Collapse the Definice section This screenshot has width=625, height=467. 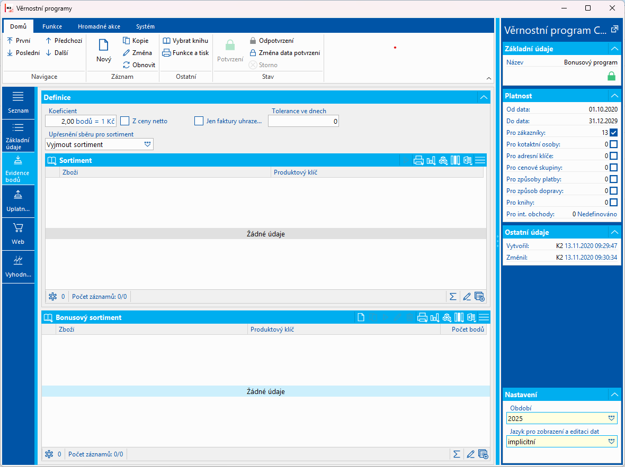(x=484, y=97)
